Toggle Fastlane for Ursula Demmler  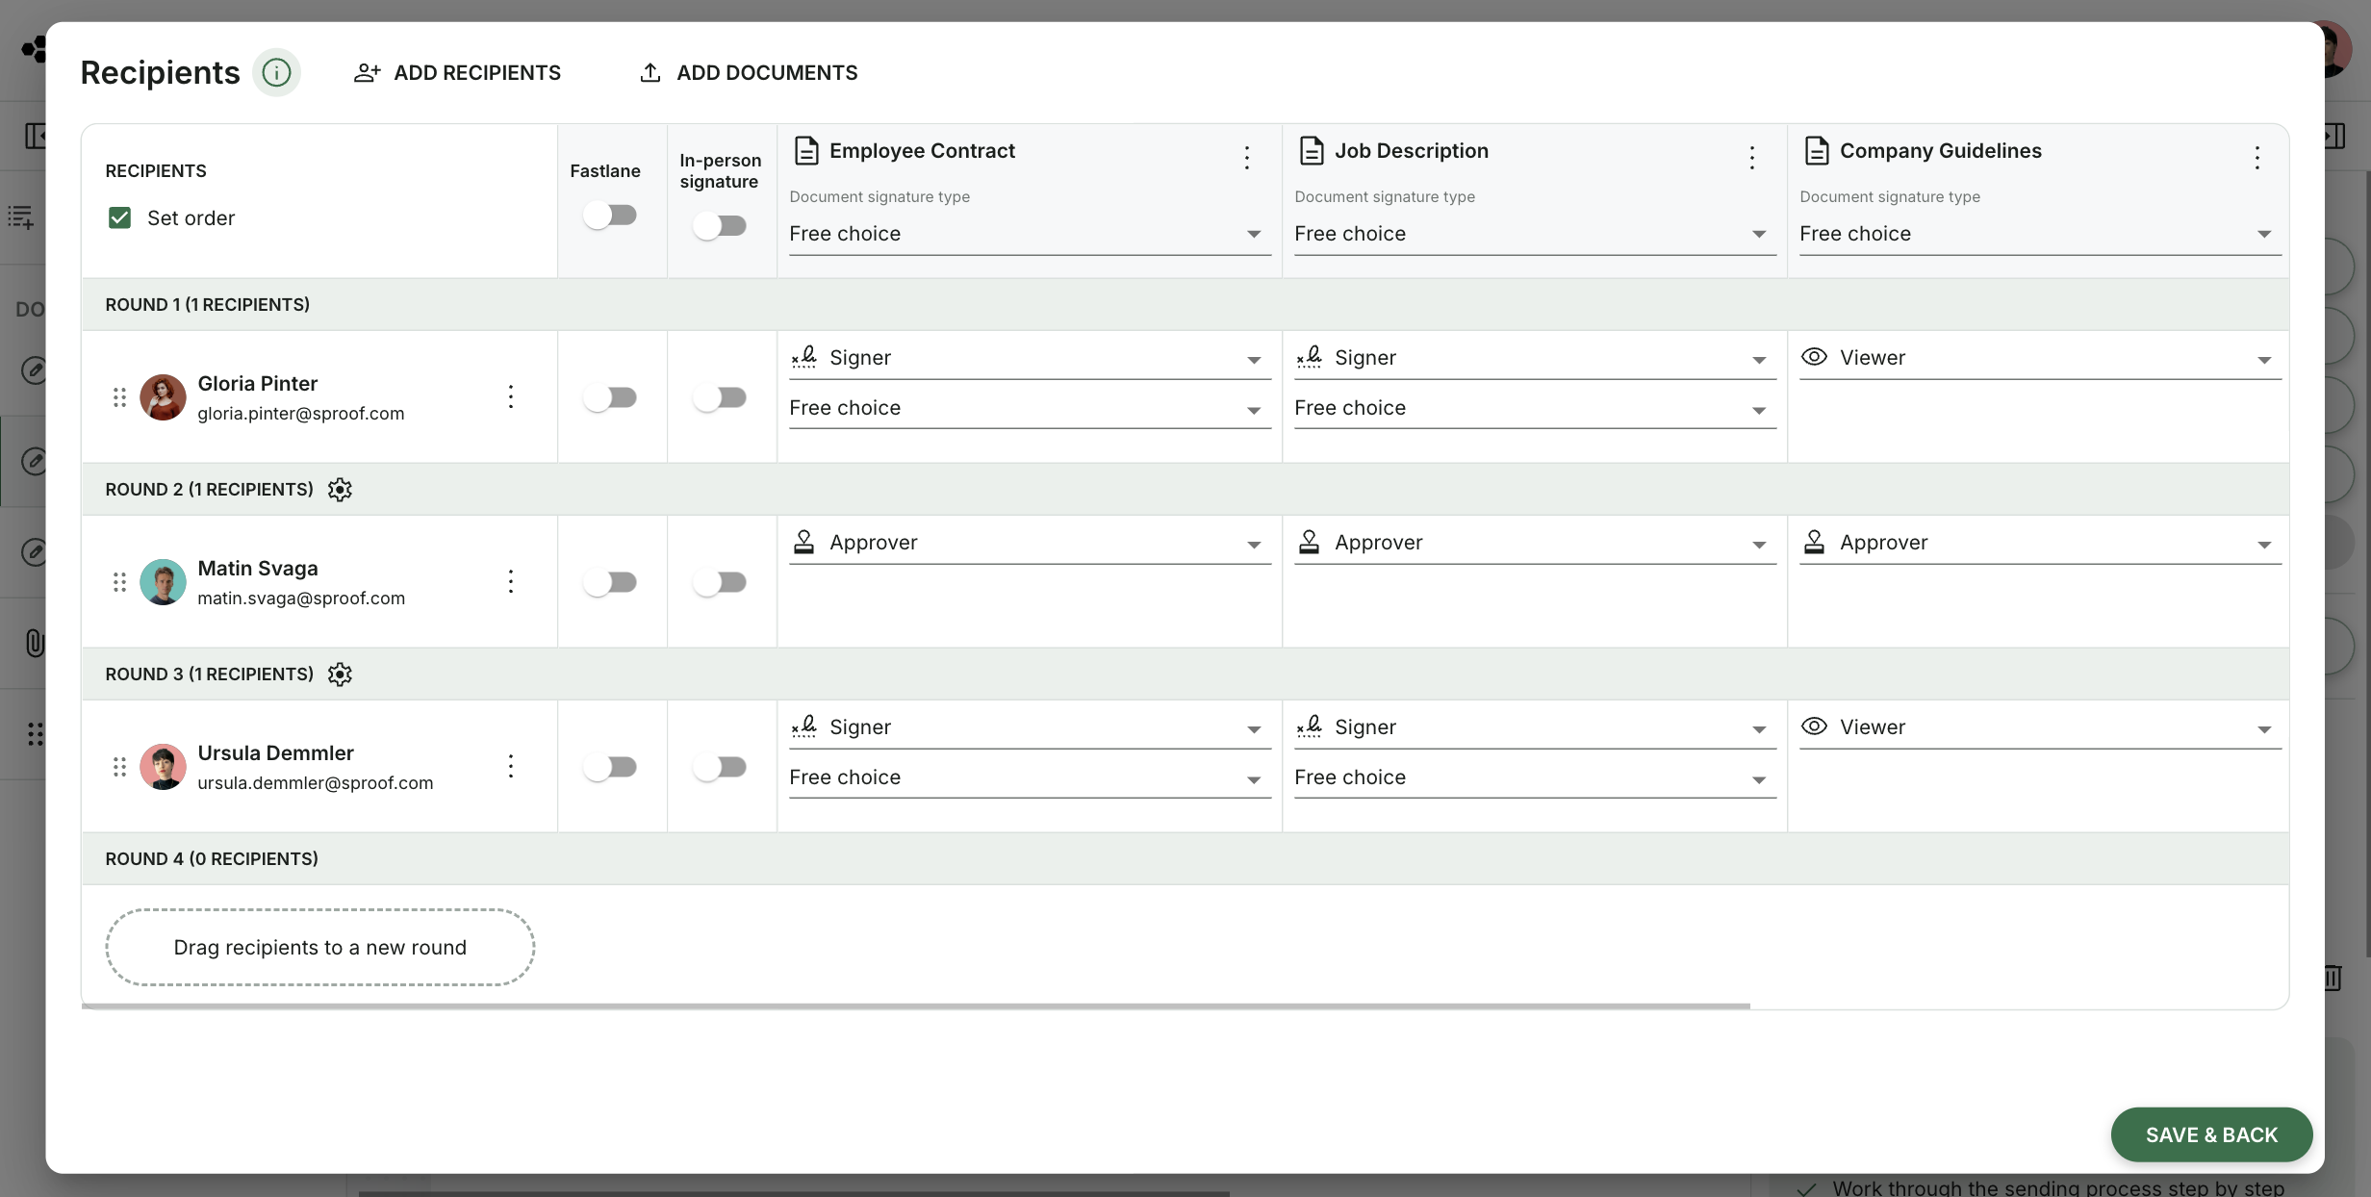click(610, 767)
